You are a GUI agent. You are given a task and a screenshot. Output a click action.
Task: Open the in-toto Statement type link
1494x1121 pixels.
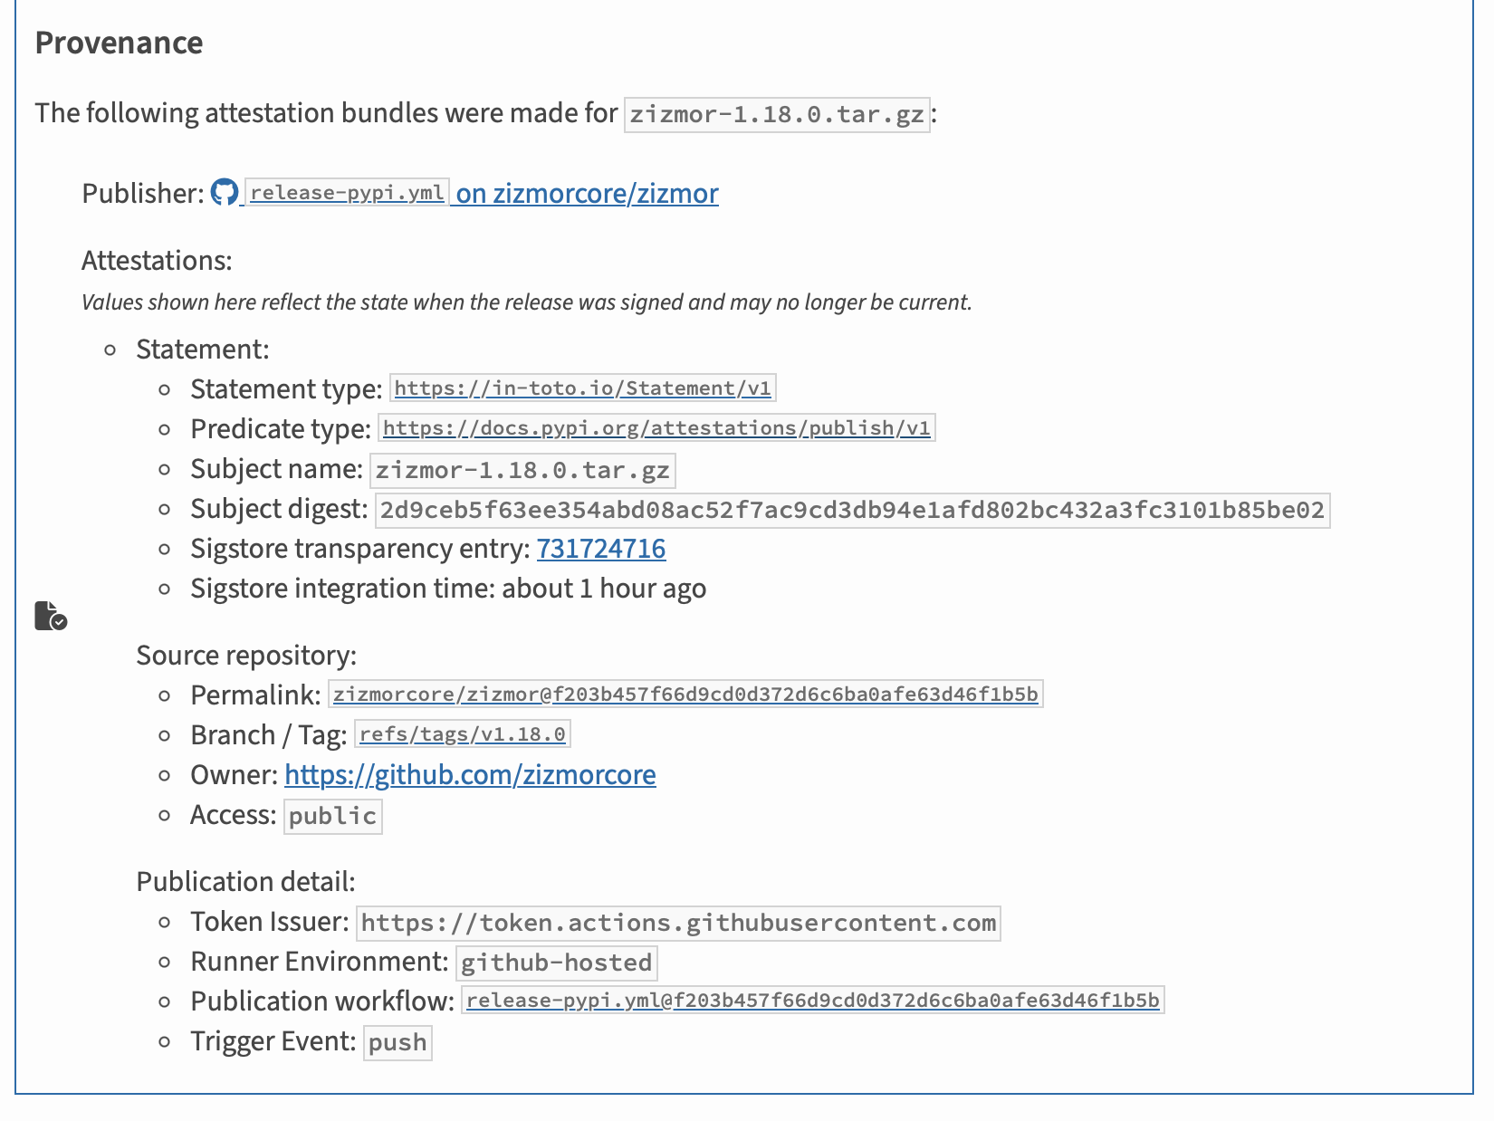(x=582, y=388)
